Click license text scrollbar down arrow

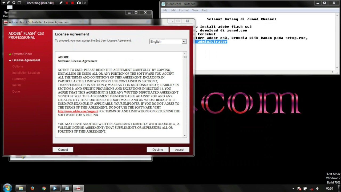(x=185, y=135)
